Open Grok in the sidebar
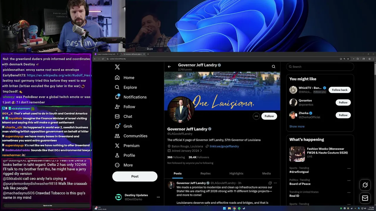This screenshot has height=211, width=376. [x=124, y=126]
